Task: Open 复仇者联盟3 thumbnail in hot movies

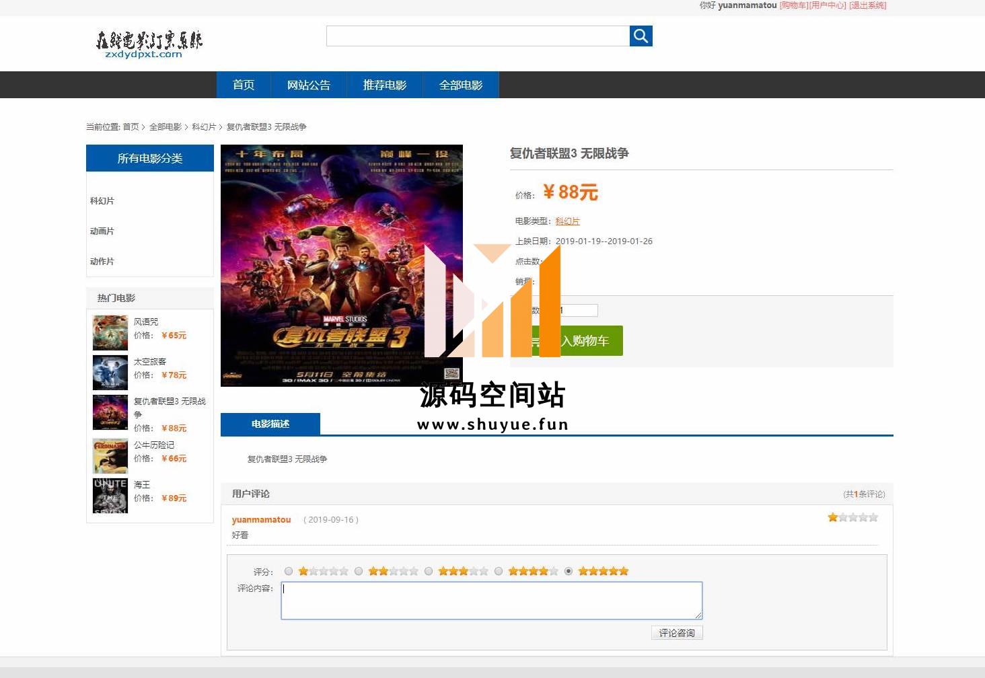Action: [110, 412]
